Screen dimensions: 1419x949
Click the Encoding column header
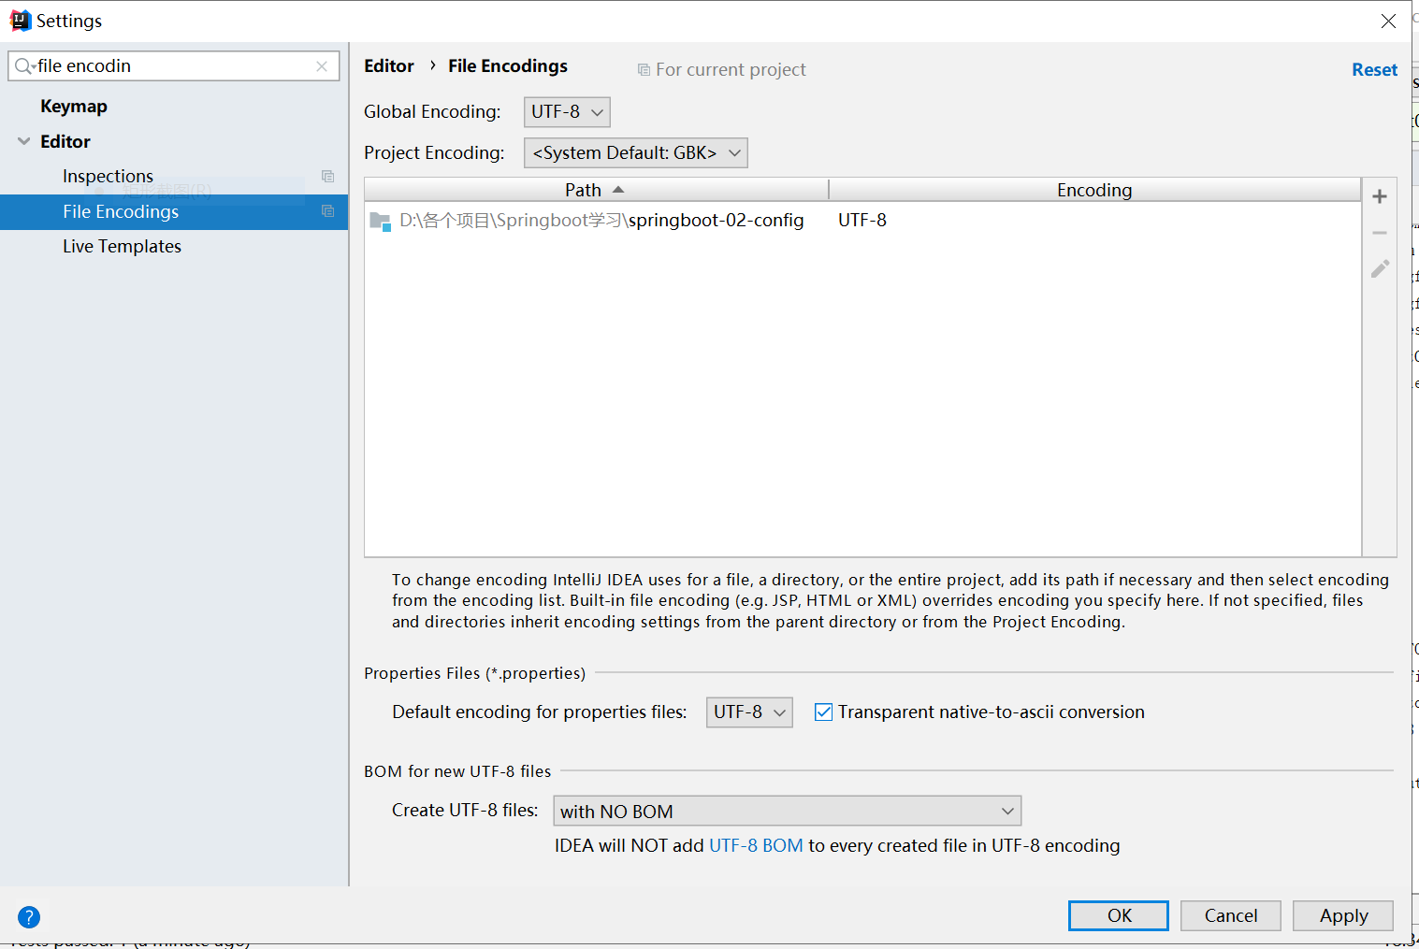point(1094,190)
